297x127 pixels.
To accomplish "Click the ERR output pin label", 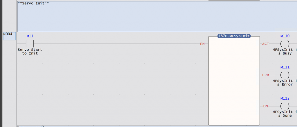I will pyautogui.click(x=266, y=75).
